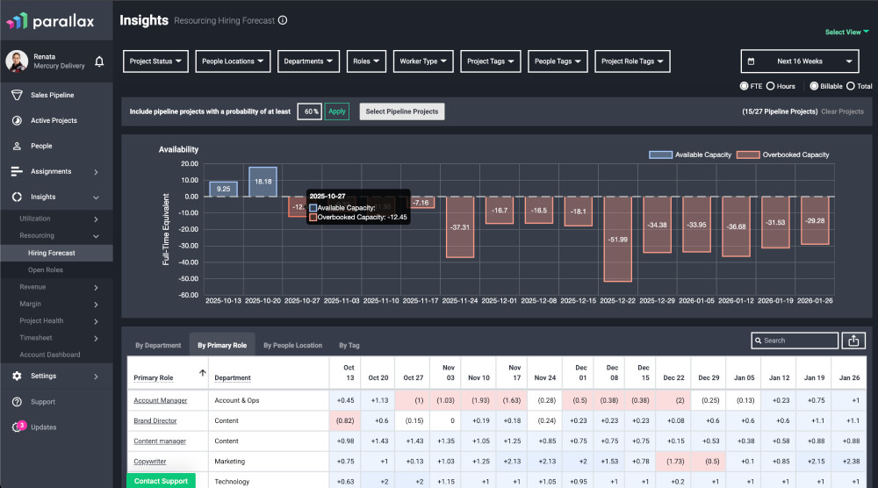Open Sales Pipeline funnel icon
Image resolution: width=878 pixels, height=488 pixels.
click(x=16, y=95)
